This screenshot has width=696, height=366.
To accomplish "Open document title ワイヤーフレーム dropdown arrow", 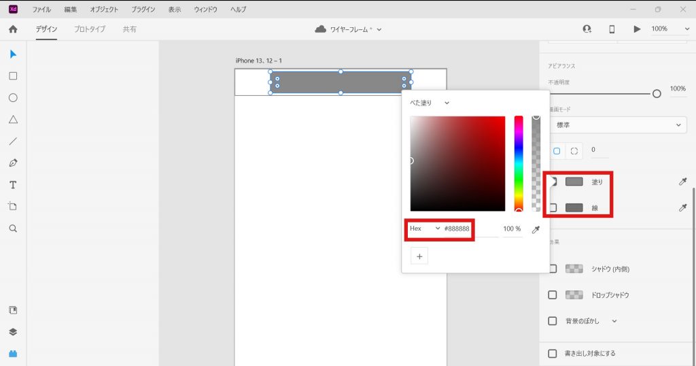I will coord(379,30).
